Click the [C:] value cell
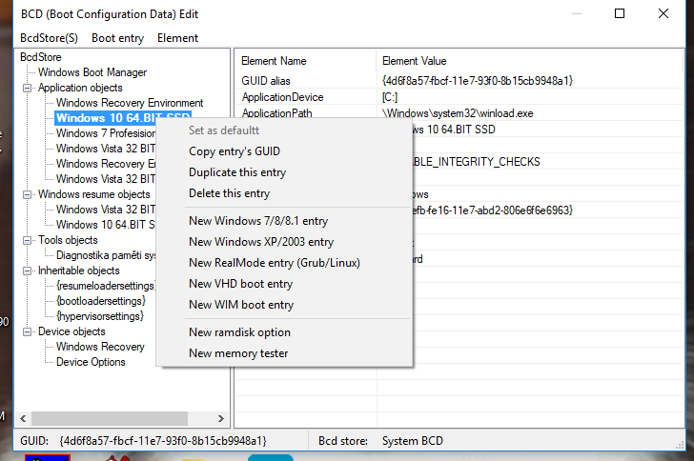This screenshot has height=461, width=694. click(x=390, y=97)
